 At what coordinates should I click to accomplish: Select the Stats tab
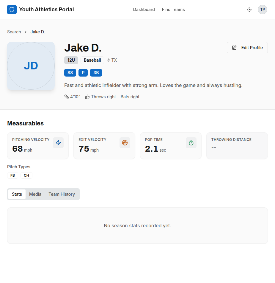[x=17, y=194]
